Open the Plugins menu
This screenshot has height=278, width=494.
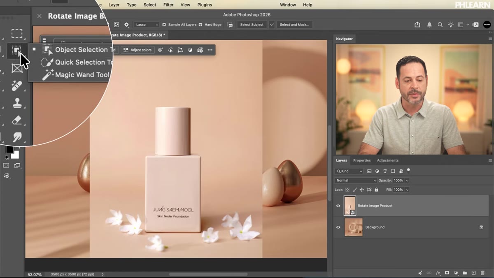tap(205, 5)
